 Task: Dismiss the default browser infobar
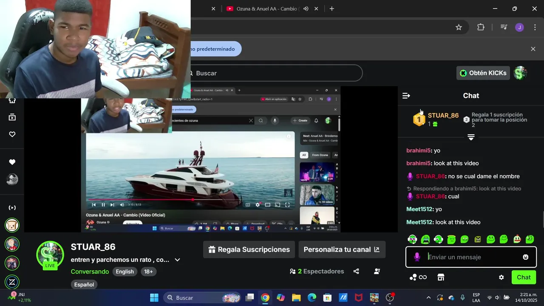coord(533,49)
